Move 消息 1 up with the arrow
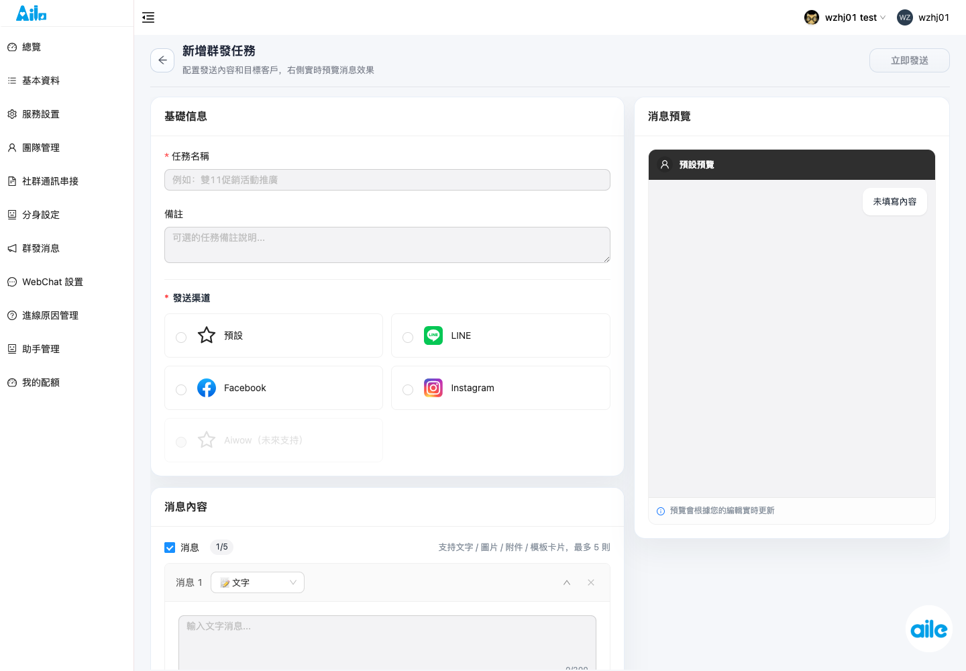This screenshot has height=671, width=966. tap(567, 582)
